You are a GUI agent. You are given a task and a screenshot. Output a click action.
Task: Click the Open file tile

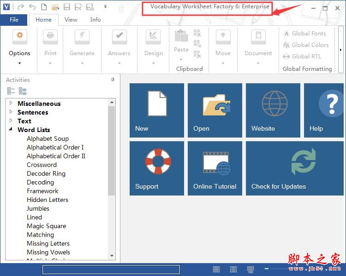(x=215, y=110)
